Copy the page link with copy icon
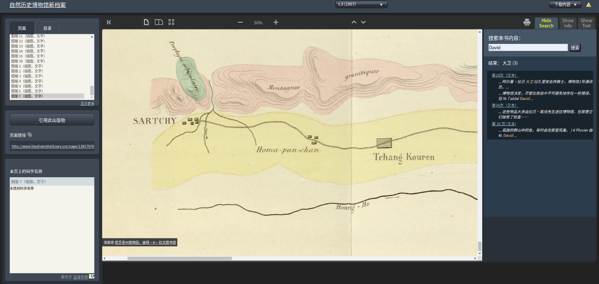Viewport: 599px width, 284px height. pyautogui.click(x=30, y=135)
